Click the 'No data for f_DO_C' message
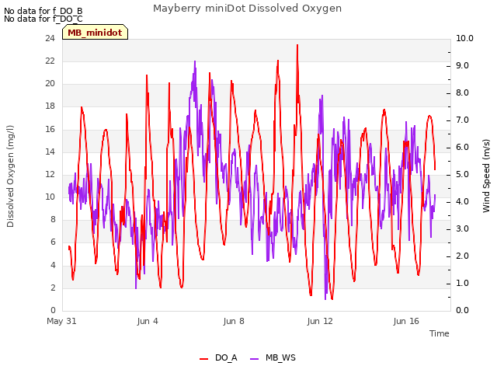This screenshot has width=497, height=373. point(43,19)
